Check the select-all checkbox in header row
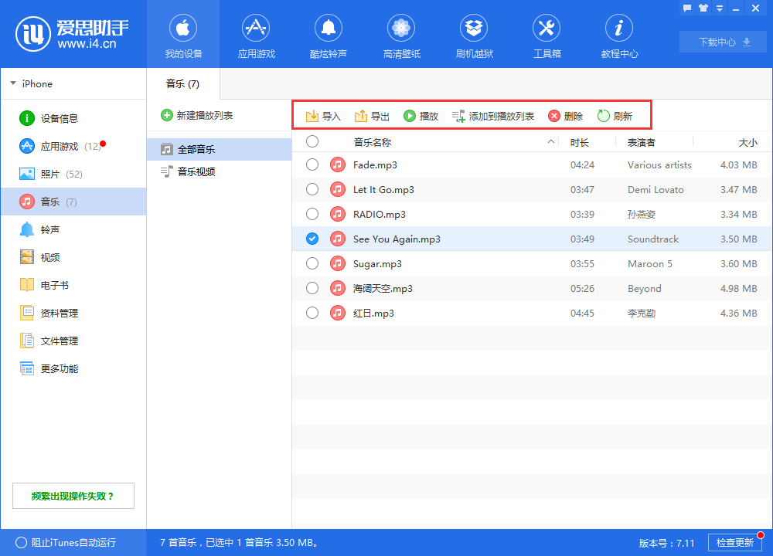This screenshot has height=556, width=773. pos(312,141)
